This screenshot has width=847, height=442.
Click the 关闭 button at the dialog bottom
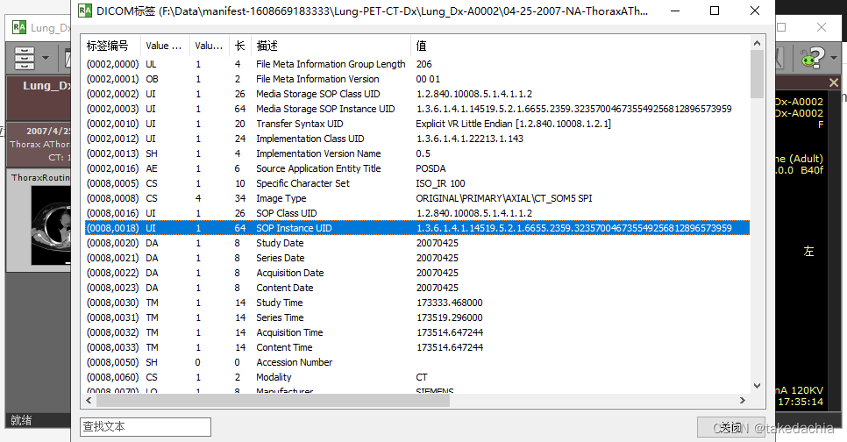pos(731,427)
